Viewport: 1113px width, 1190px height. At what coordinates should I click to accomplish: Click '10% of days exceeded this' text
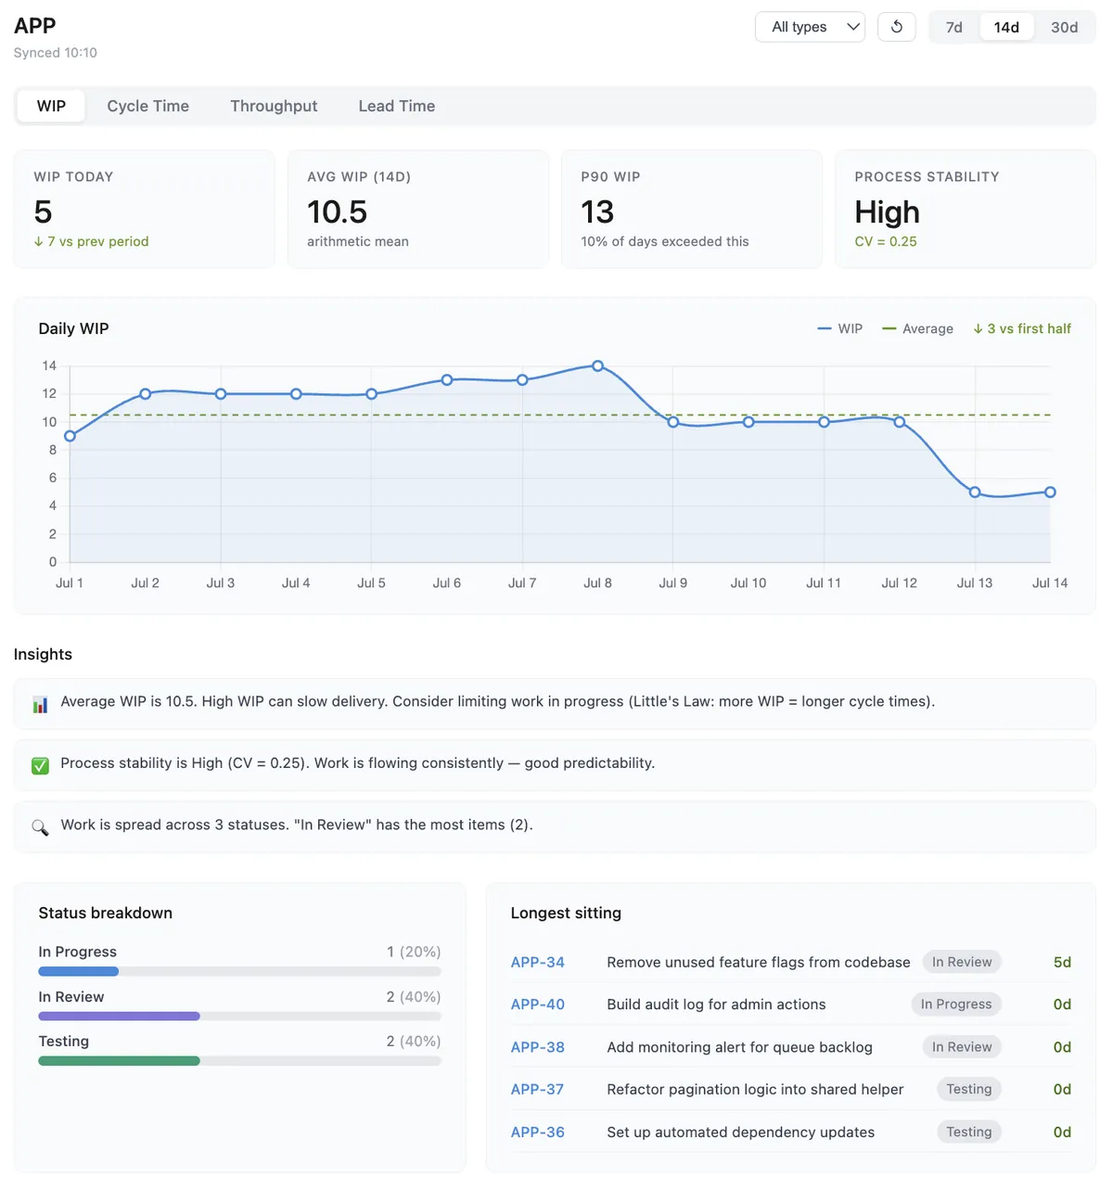[x=665, y=241]
